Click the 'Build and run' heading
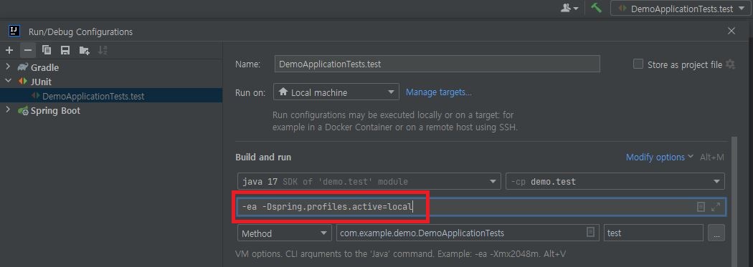The width and height of the screenshot is (753, 267). 263,157
